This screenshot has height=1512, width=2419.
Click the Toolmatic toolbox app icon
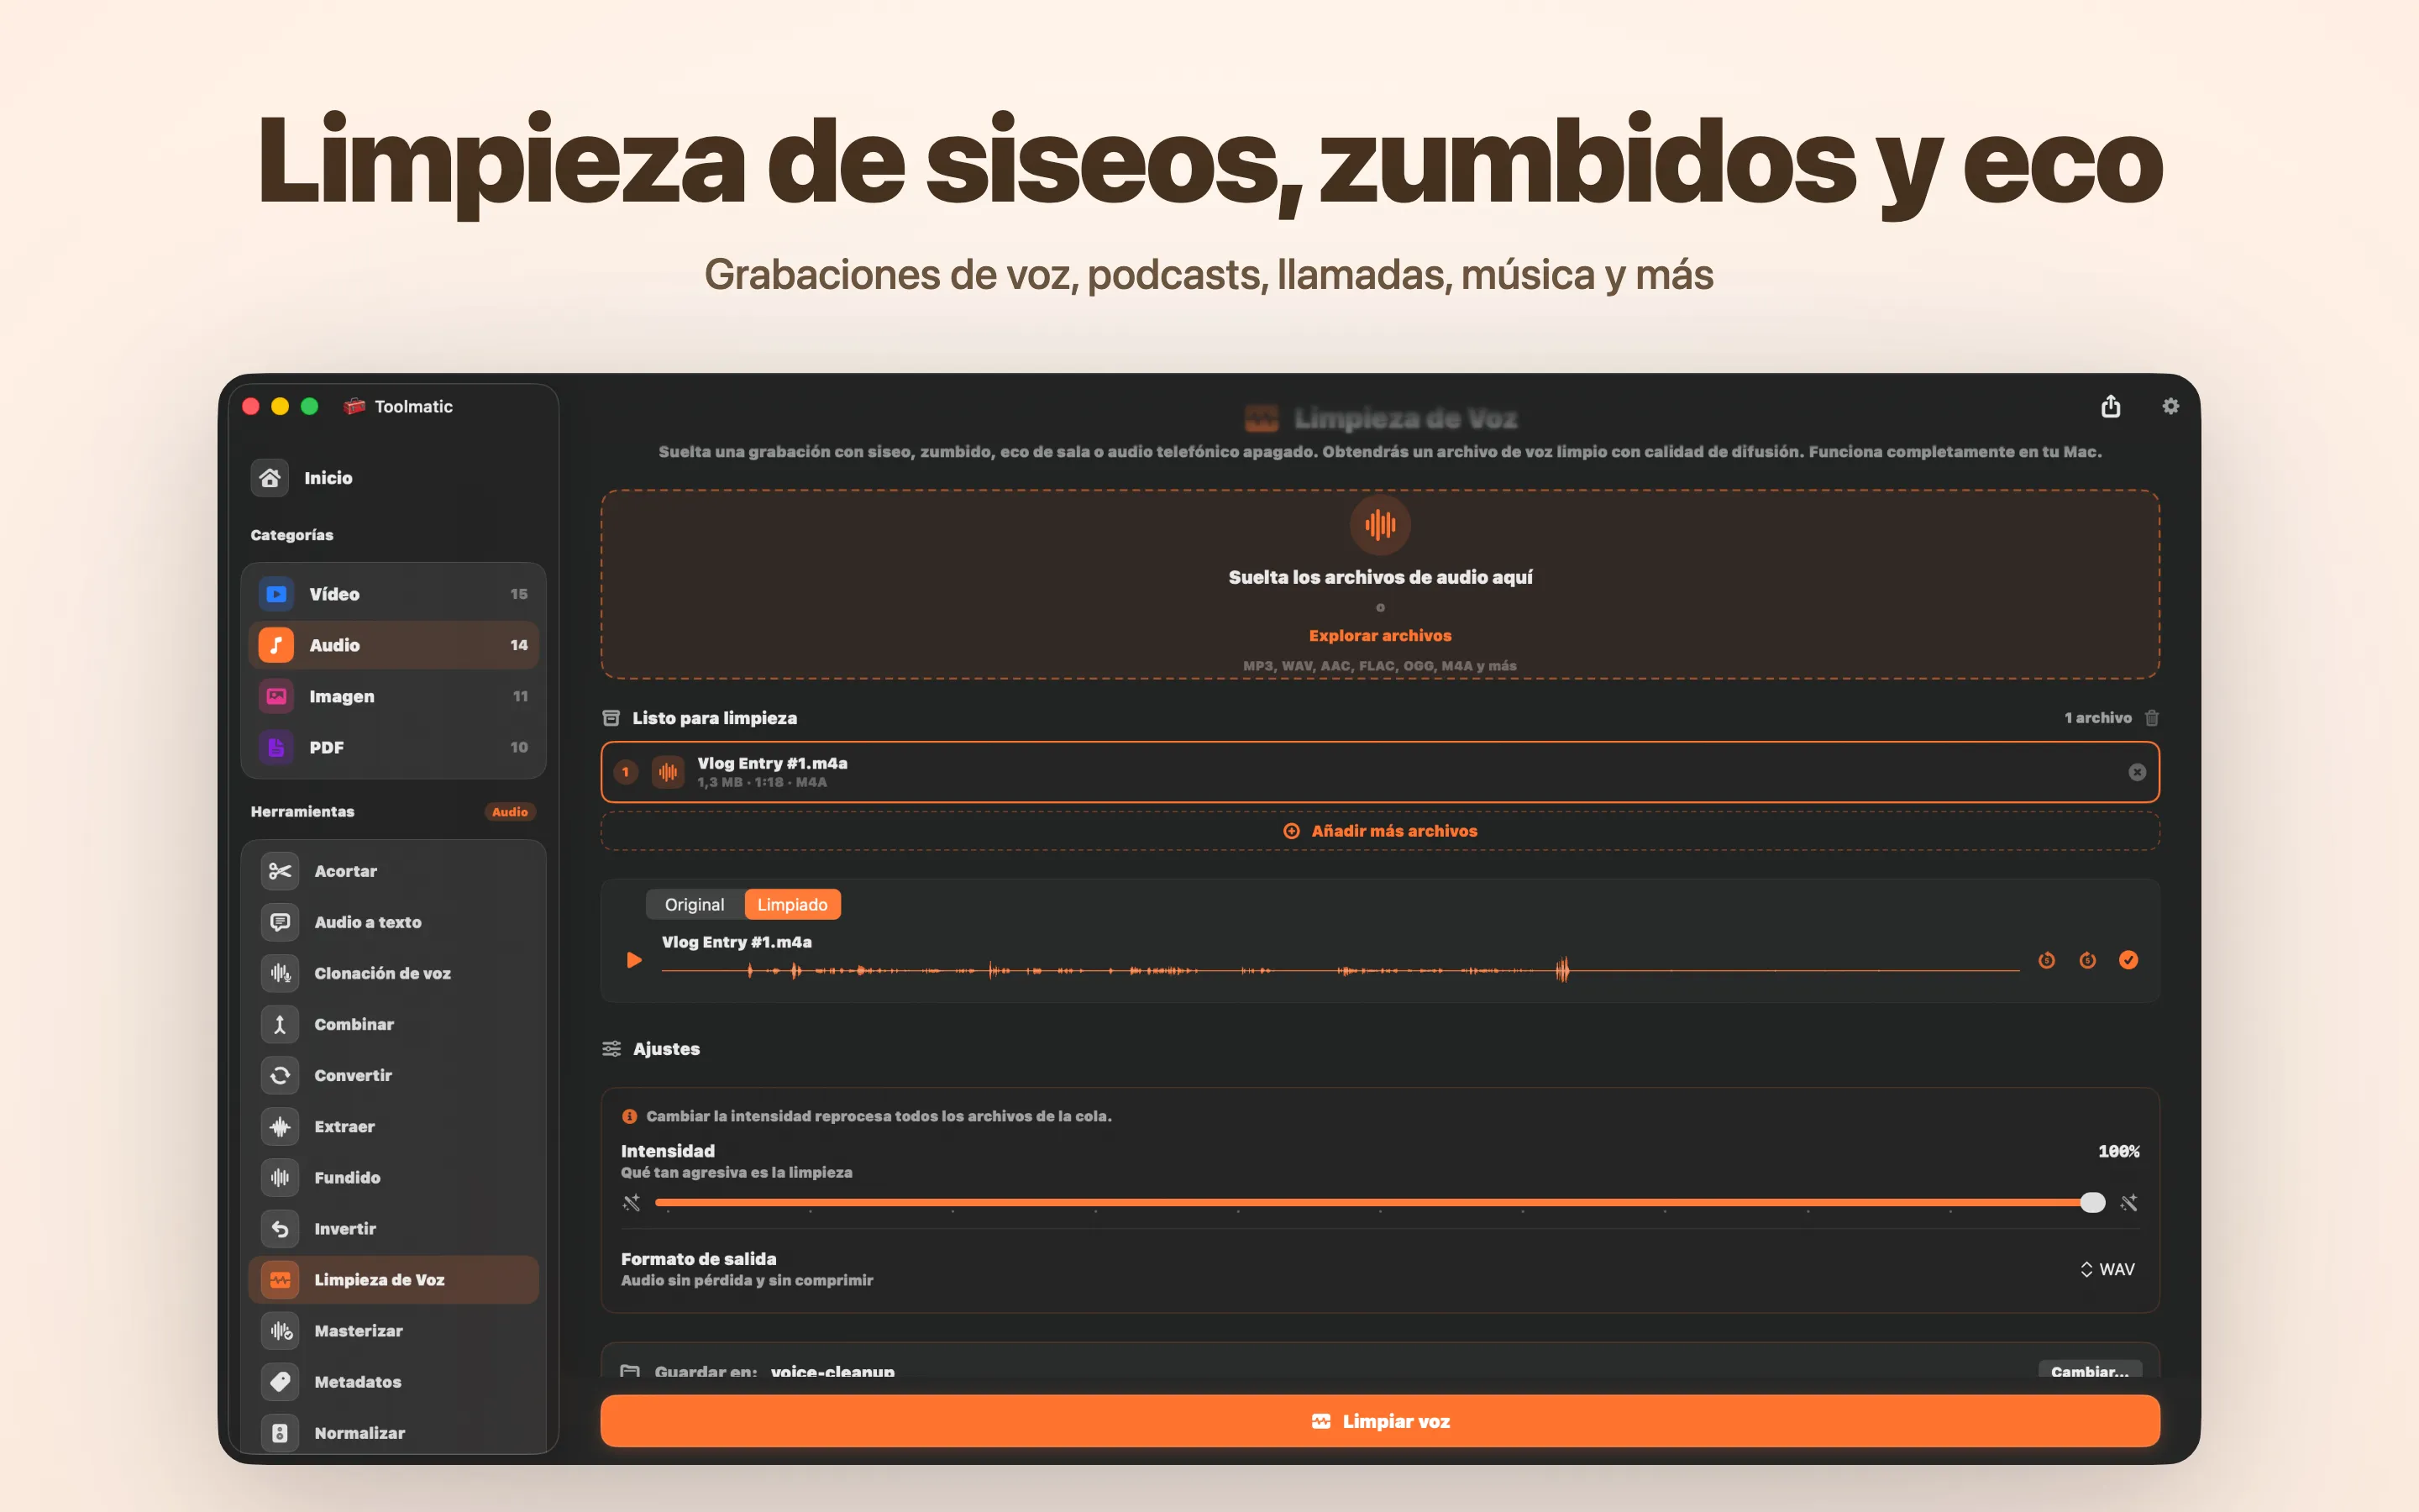(354, 406)
